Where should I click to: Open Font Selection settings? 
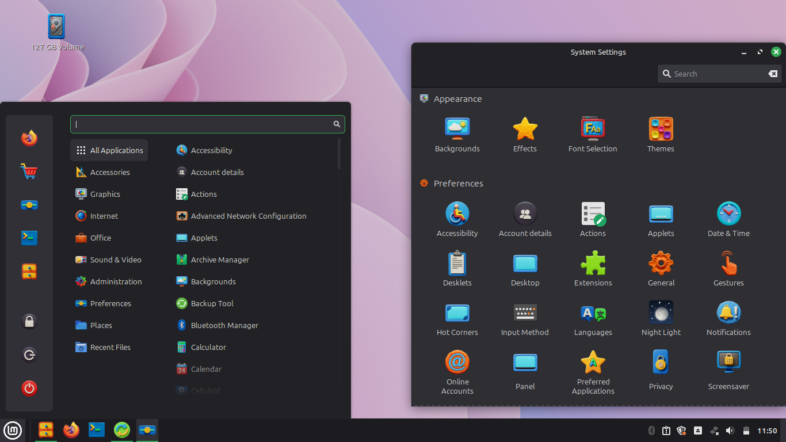pos(593,135)
